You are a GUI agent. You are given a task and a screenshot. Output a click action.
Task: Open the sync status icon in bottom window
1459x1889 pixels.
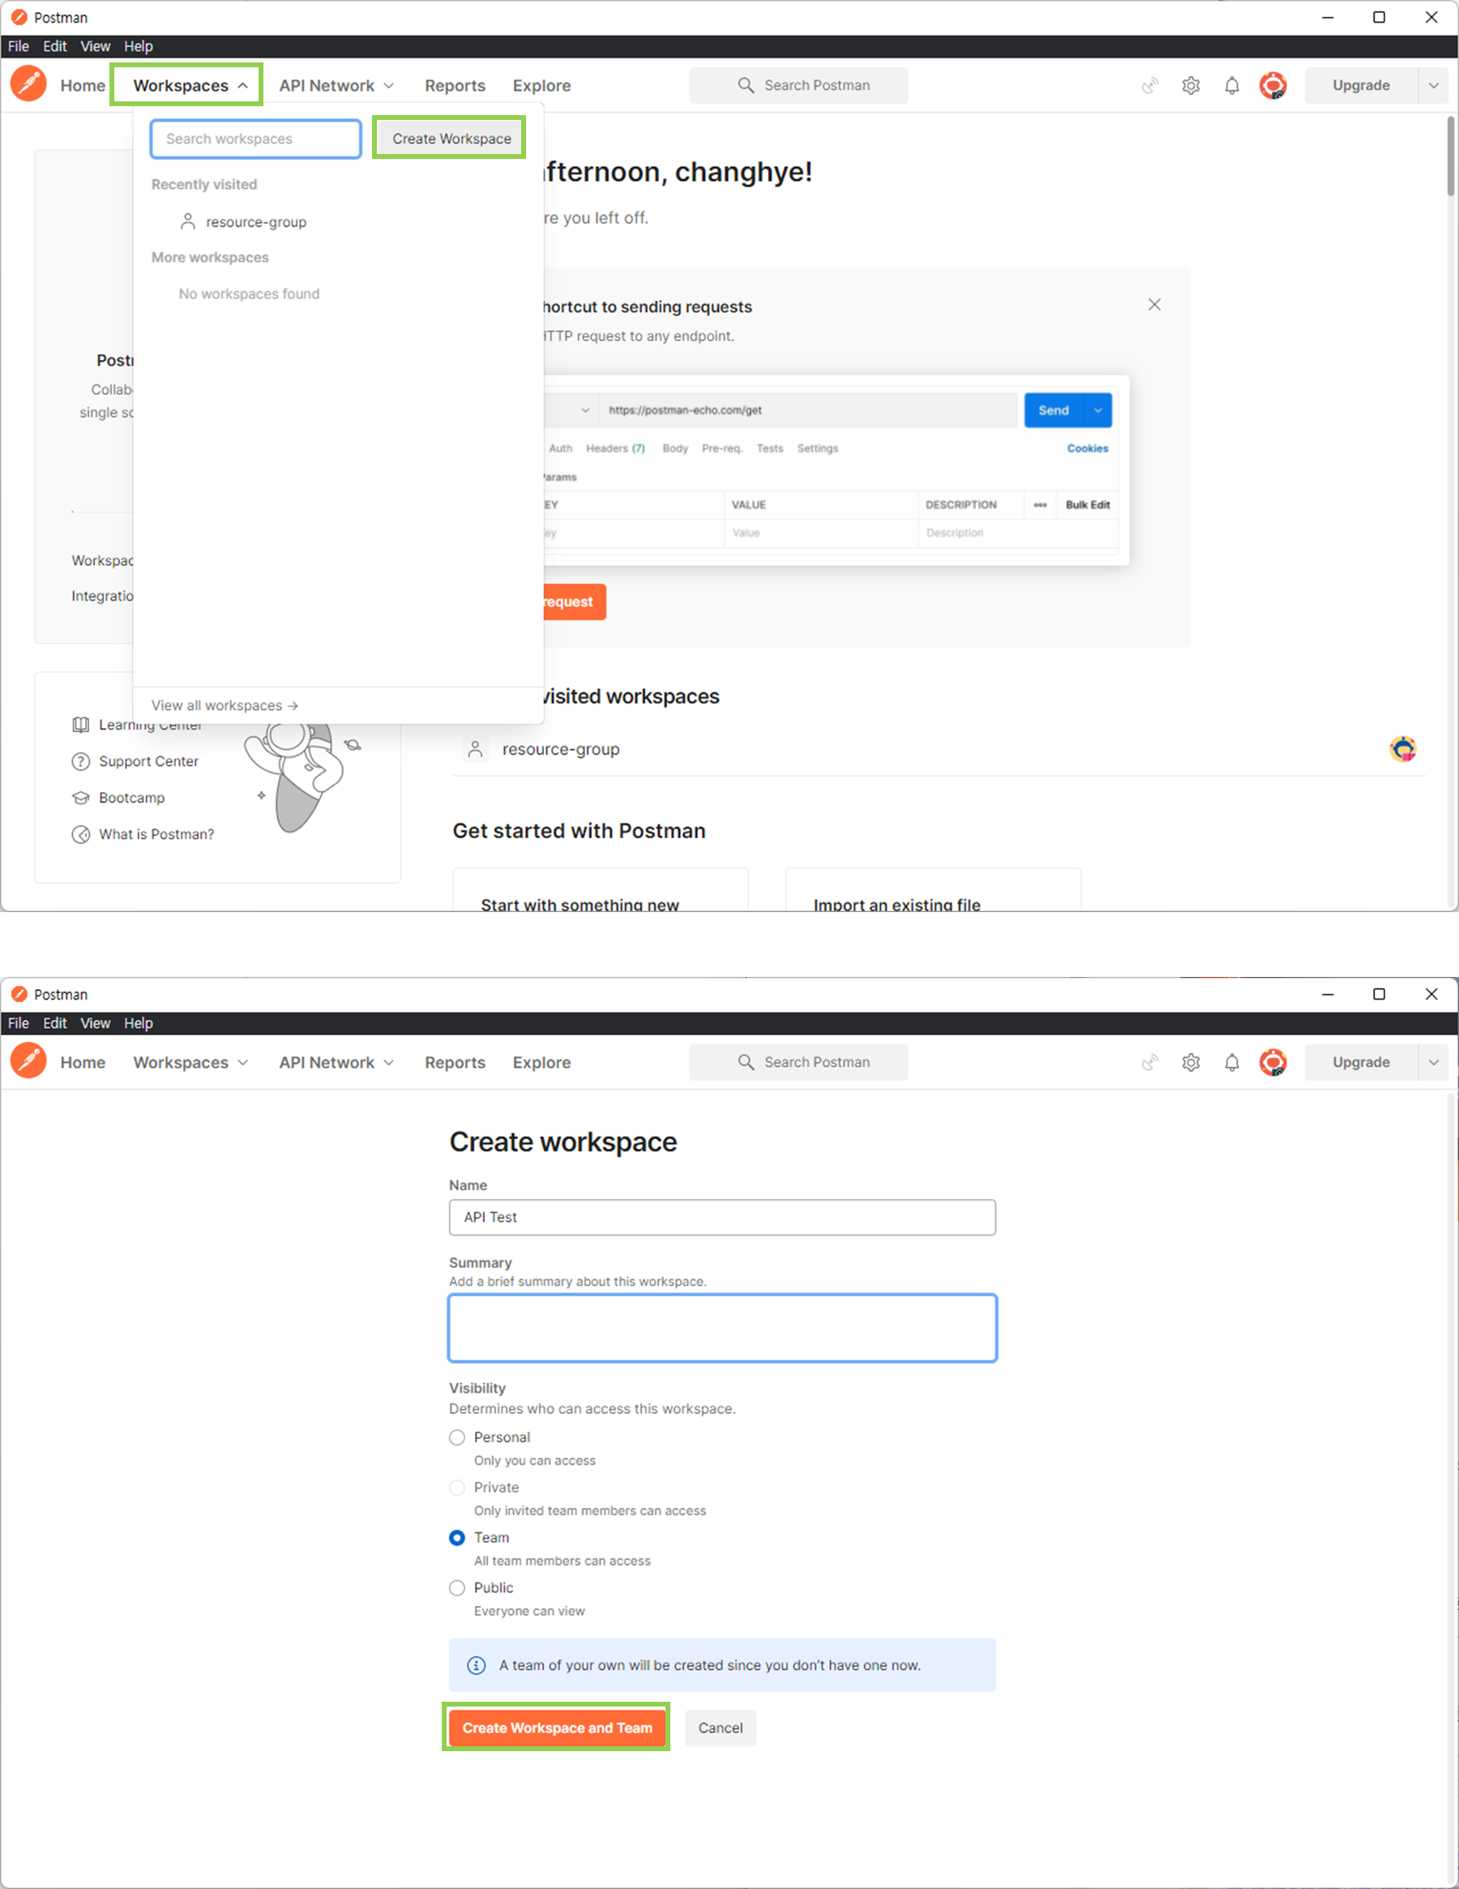(1149, 1062)
